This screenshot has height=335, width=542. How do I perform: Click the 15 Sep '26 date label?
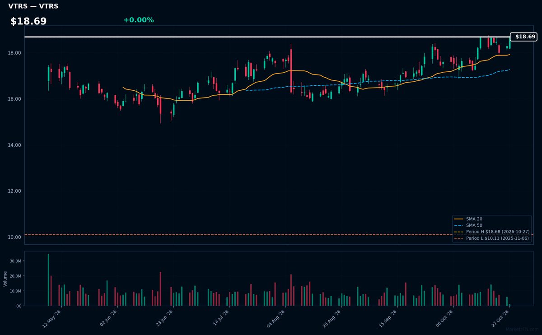pyautogui.click(x=388, y=319)
